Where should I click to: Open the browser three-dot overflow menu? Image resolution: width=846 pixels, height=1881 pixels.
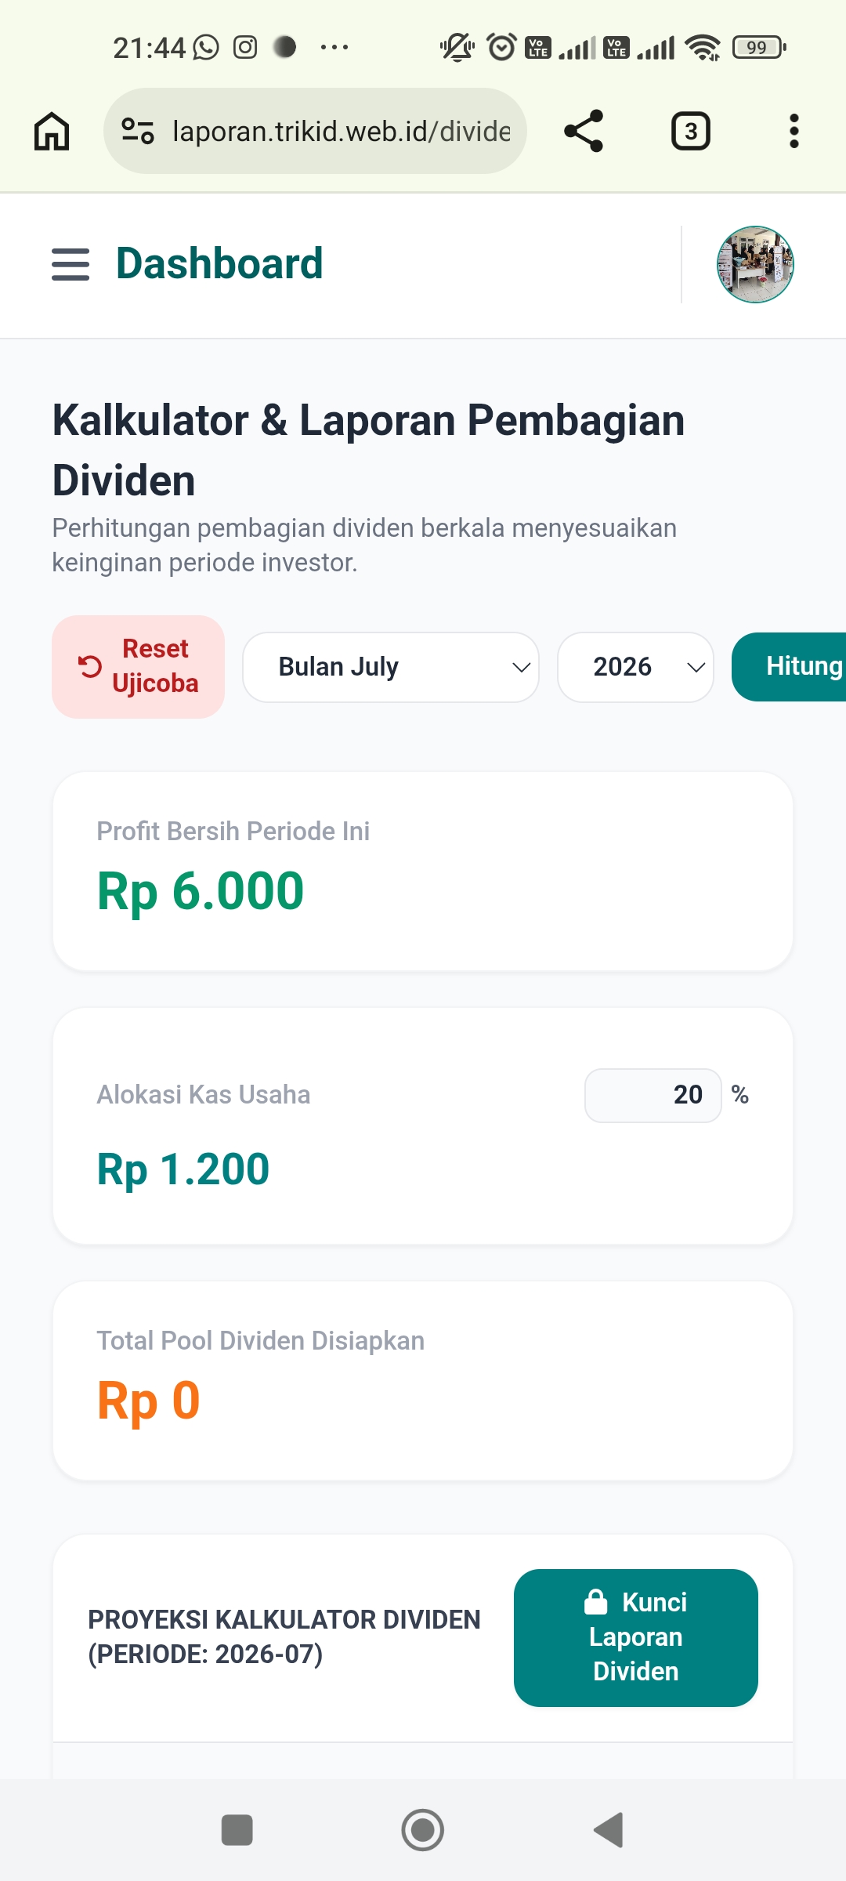pos(794,131)
